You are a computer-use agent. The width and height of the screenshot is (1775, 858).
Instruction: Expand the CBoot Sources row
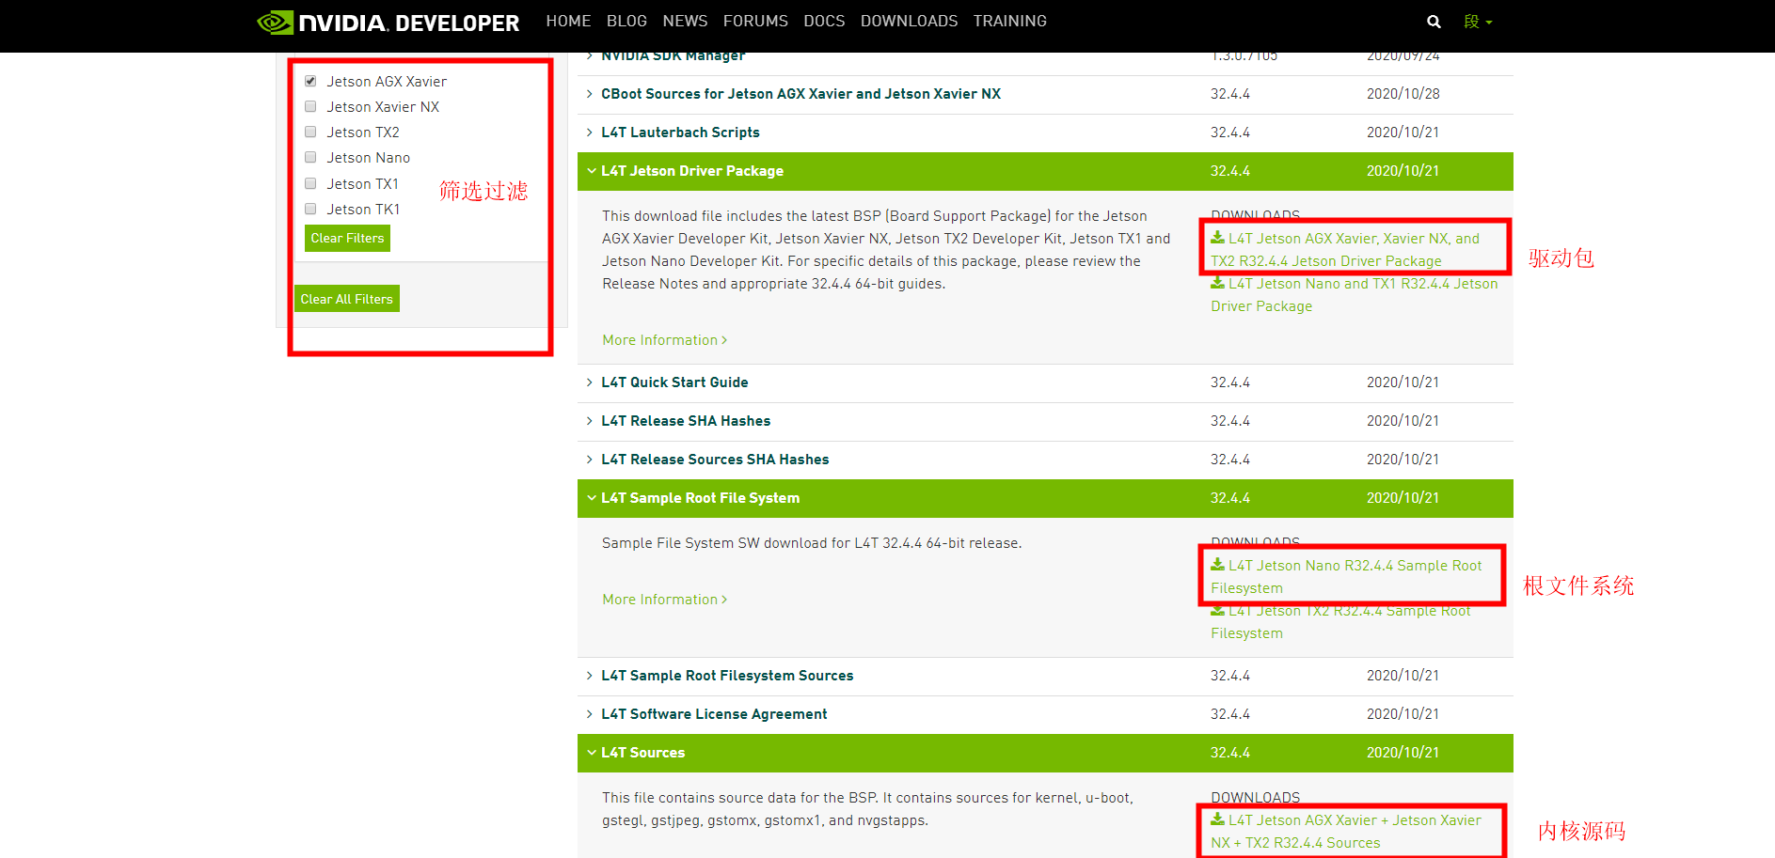tap(1045, 94)
